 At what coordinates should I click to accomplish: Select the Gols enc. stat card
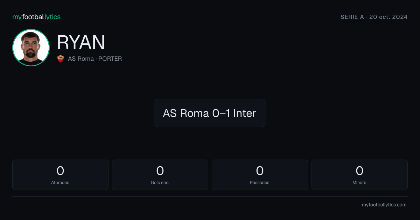(x=160, y=175)
